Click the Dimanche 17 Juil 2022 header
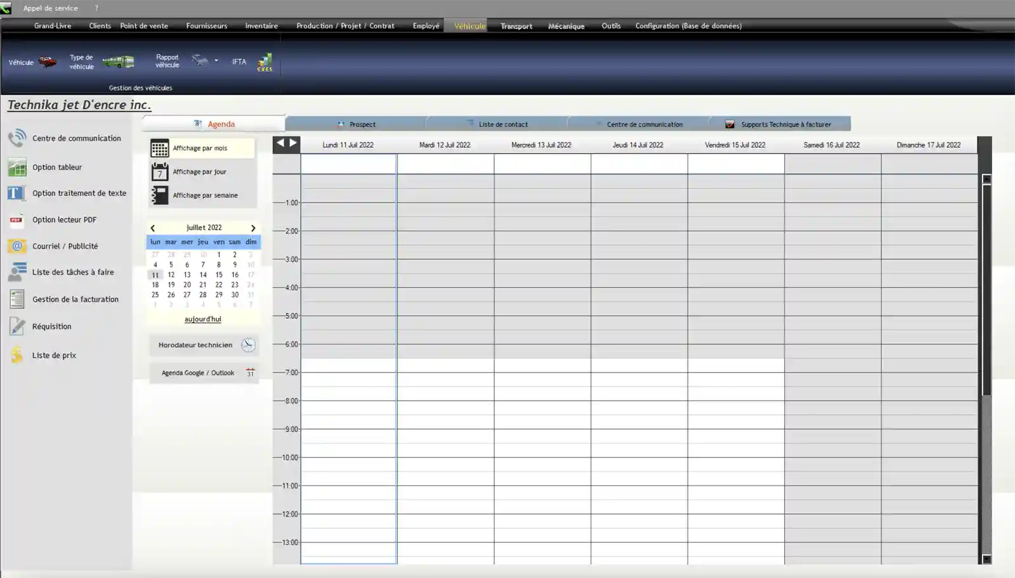 (x=929, y=145)
